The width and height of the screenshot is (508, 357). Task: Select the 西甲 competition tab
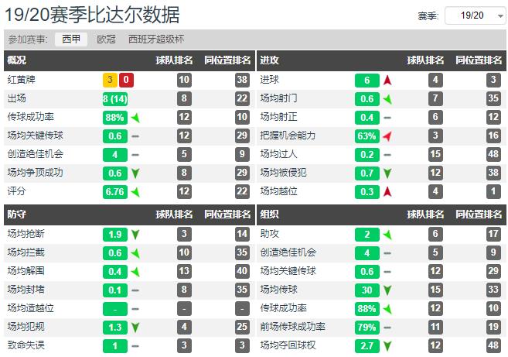coord(70,39)
